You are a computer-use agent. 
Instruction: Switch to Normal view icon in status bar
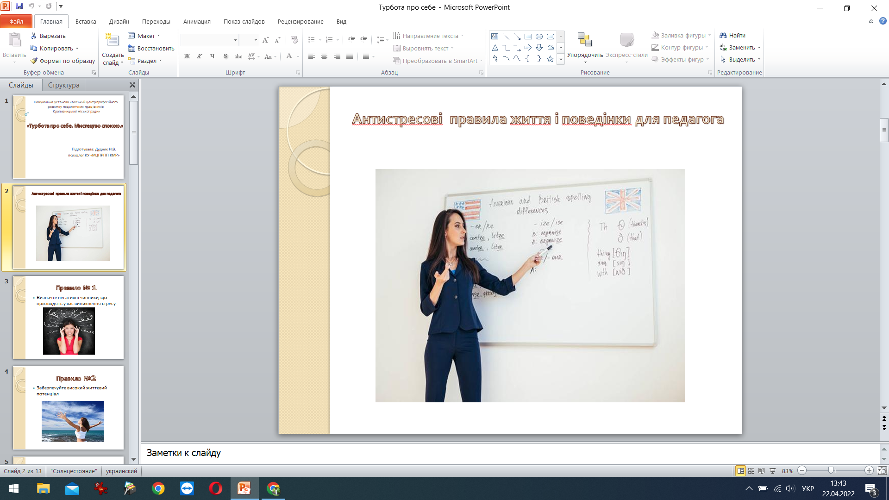point(741,471)
